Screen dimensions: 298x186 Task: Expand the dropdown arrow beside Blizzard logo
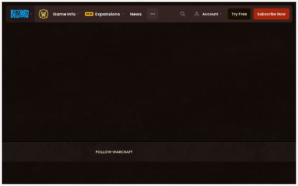[31, 14]
